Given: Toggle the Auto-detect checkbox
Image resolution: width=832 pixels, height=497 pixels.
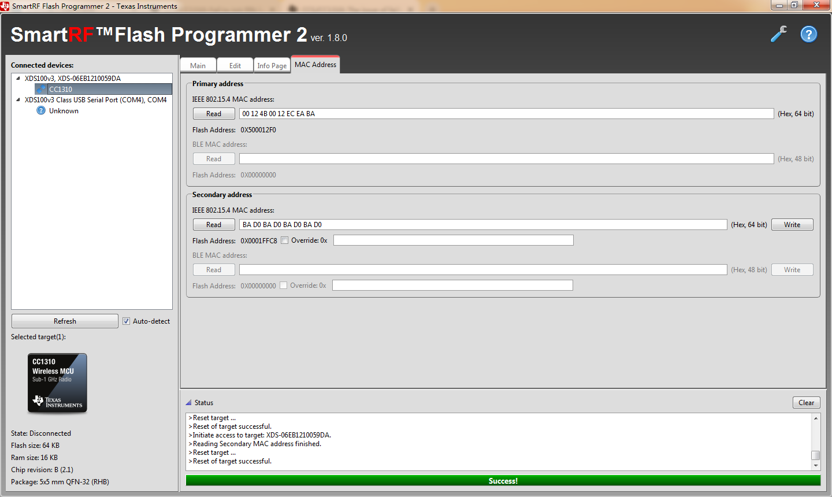Looking at the screenshot, I should click(126, 321).
